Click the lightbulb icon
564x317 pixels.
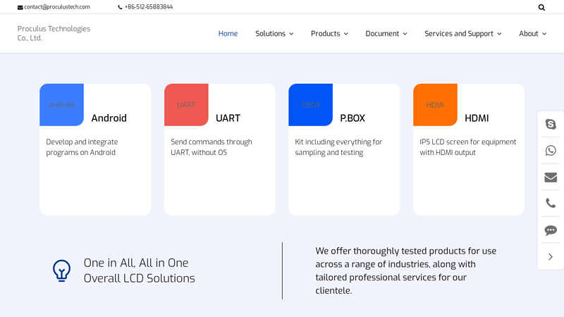(x=61, y=271)
